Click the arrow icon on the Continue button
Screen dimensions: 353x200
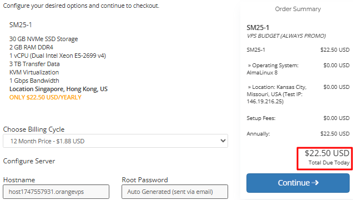tap(315, 183)
